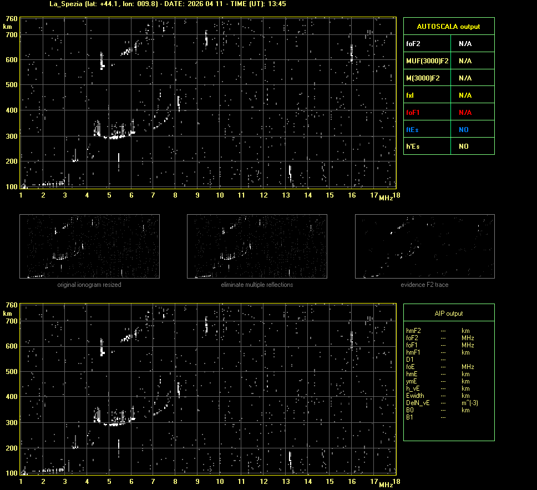Click the blue NO value beside ftEs
This screenshot has height=490, width=537.
pos(463,129)
